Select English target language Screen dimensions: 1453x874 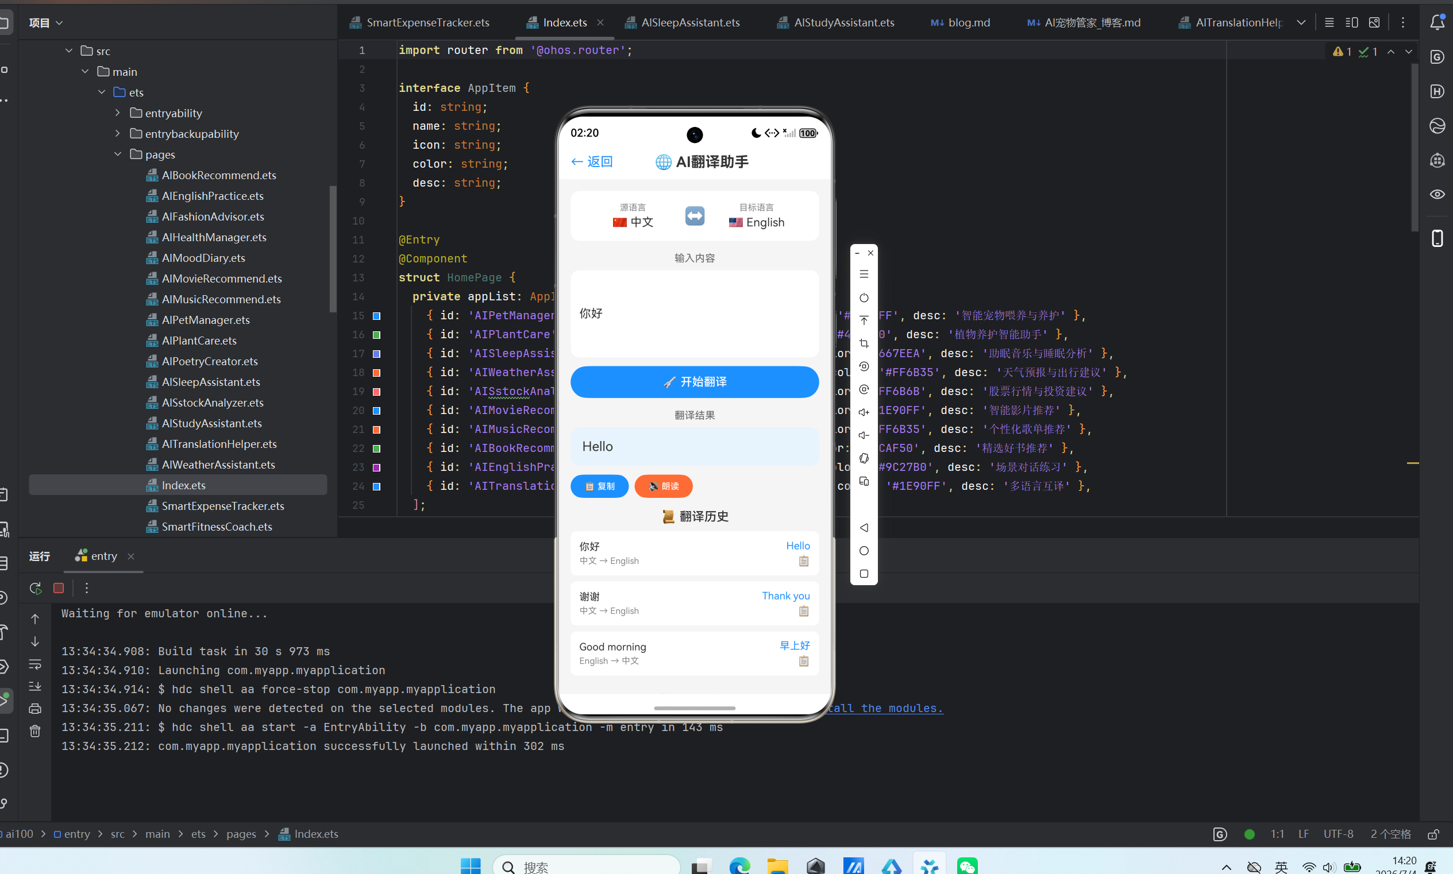coord(757,222)
